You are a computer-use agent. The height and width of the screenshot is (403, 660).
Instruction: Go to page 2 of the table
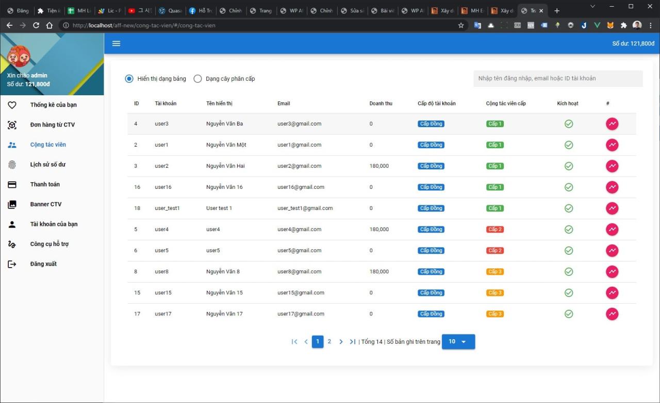(x=329, y=341)
